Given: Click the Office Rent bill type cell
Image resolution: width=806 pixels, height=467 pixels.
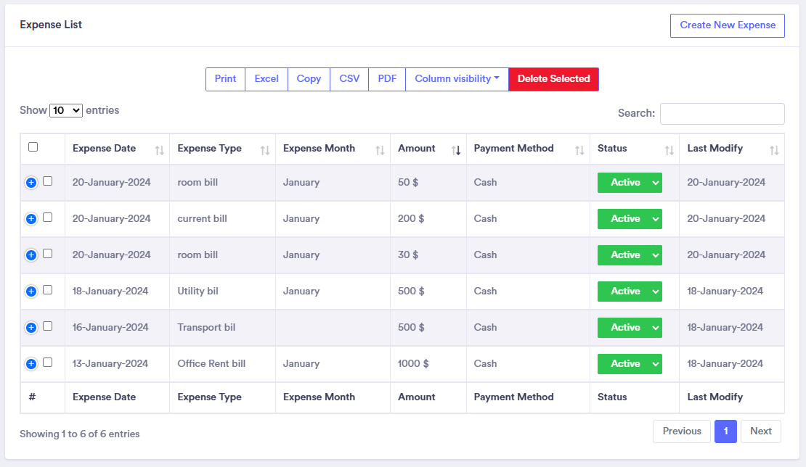Looking at the screenshot, I should click(223, 364).
